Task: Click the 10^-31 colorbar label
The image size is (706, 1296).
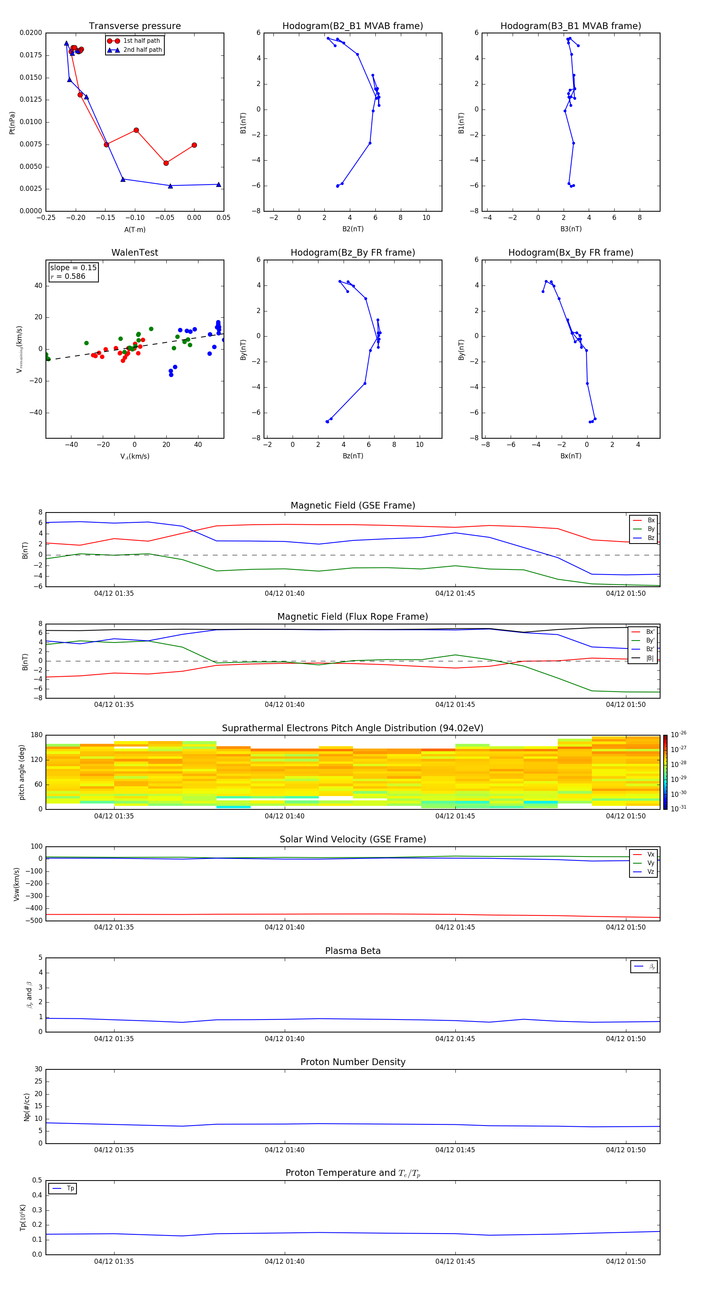Action: coord(679,809)
